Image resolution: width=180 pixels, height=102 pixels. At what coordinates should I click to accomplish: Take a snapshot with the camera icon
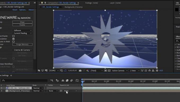pos(80,71)
